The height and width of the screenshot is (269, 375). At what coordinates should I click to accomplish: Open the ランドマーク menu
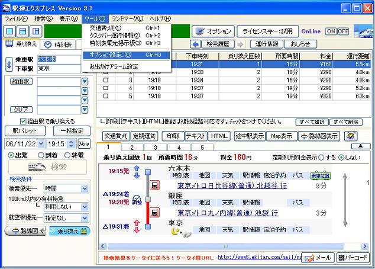[x=127, y=18]
